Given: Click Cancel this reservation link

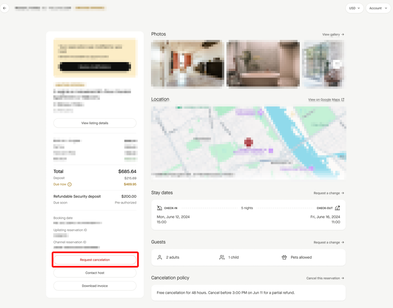Looking at the screenshot, I should click(x=325, y=278).
